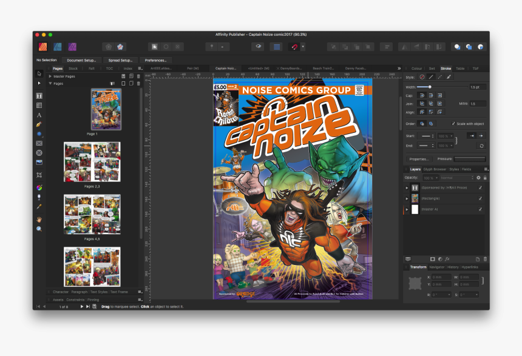Image resolution: width=522 pixels, height=356 pixels.
Task: Select the Colour Picker eyedropper tool
Action: click(39, 207)
